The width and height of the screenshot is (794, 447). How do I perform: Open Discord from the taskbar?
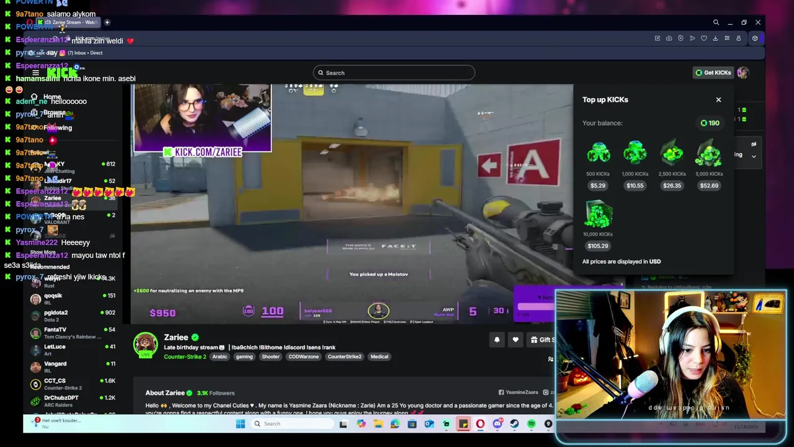497,424
